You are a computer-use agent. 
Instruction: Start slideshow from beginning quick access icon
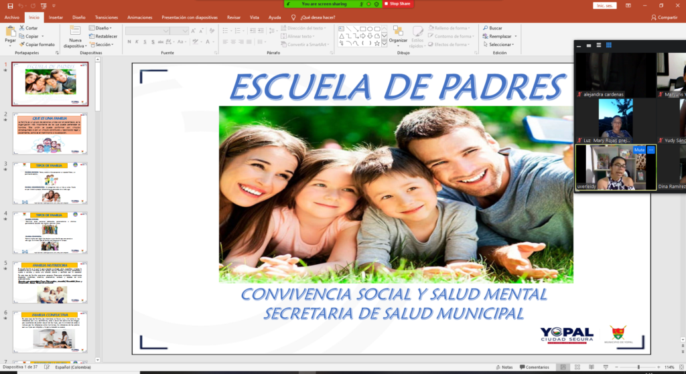tap(44, 6)
